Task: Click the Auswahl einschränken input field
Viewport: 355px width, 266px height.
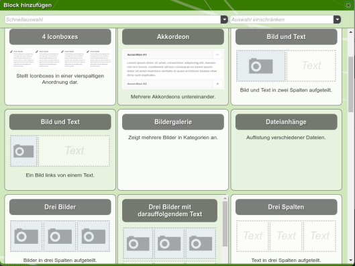Action: [x=282, y=19]
